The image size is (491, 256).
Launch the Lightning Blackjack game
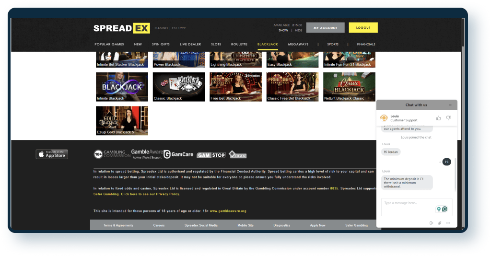(x=235, y=59)
